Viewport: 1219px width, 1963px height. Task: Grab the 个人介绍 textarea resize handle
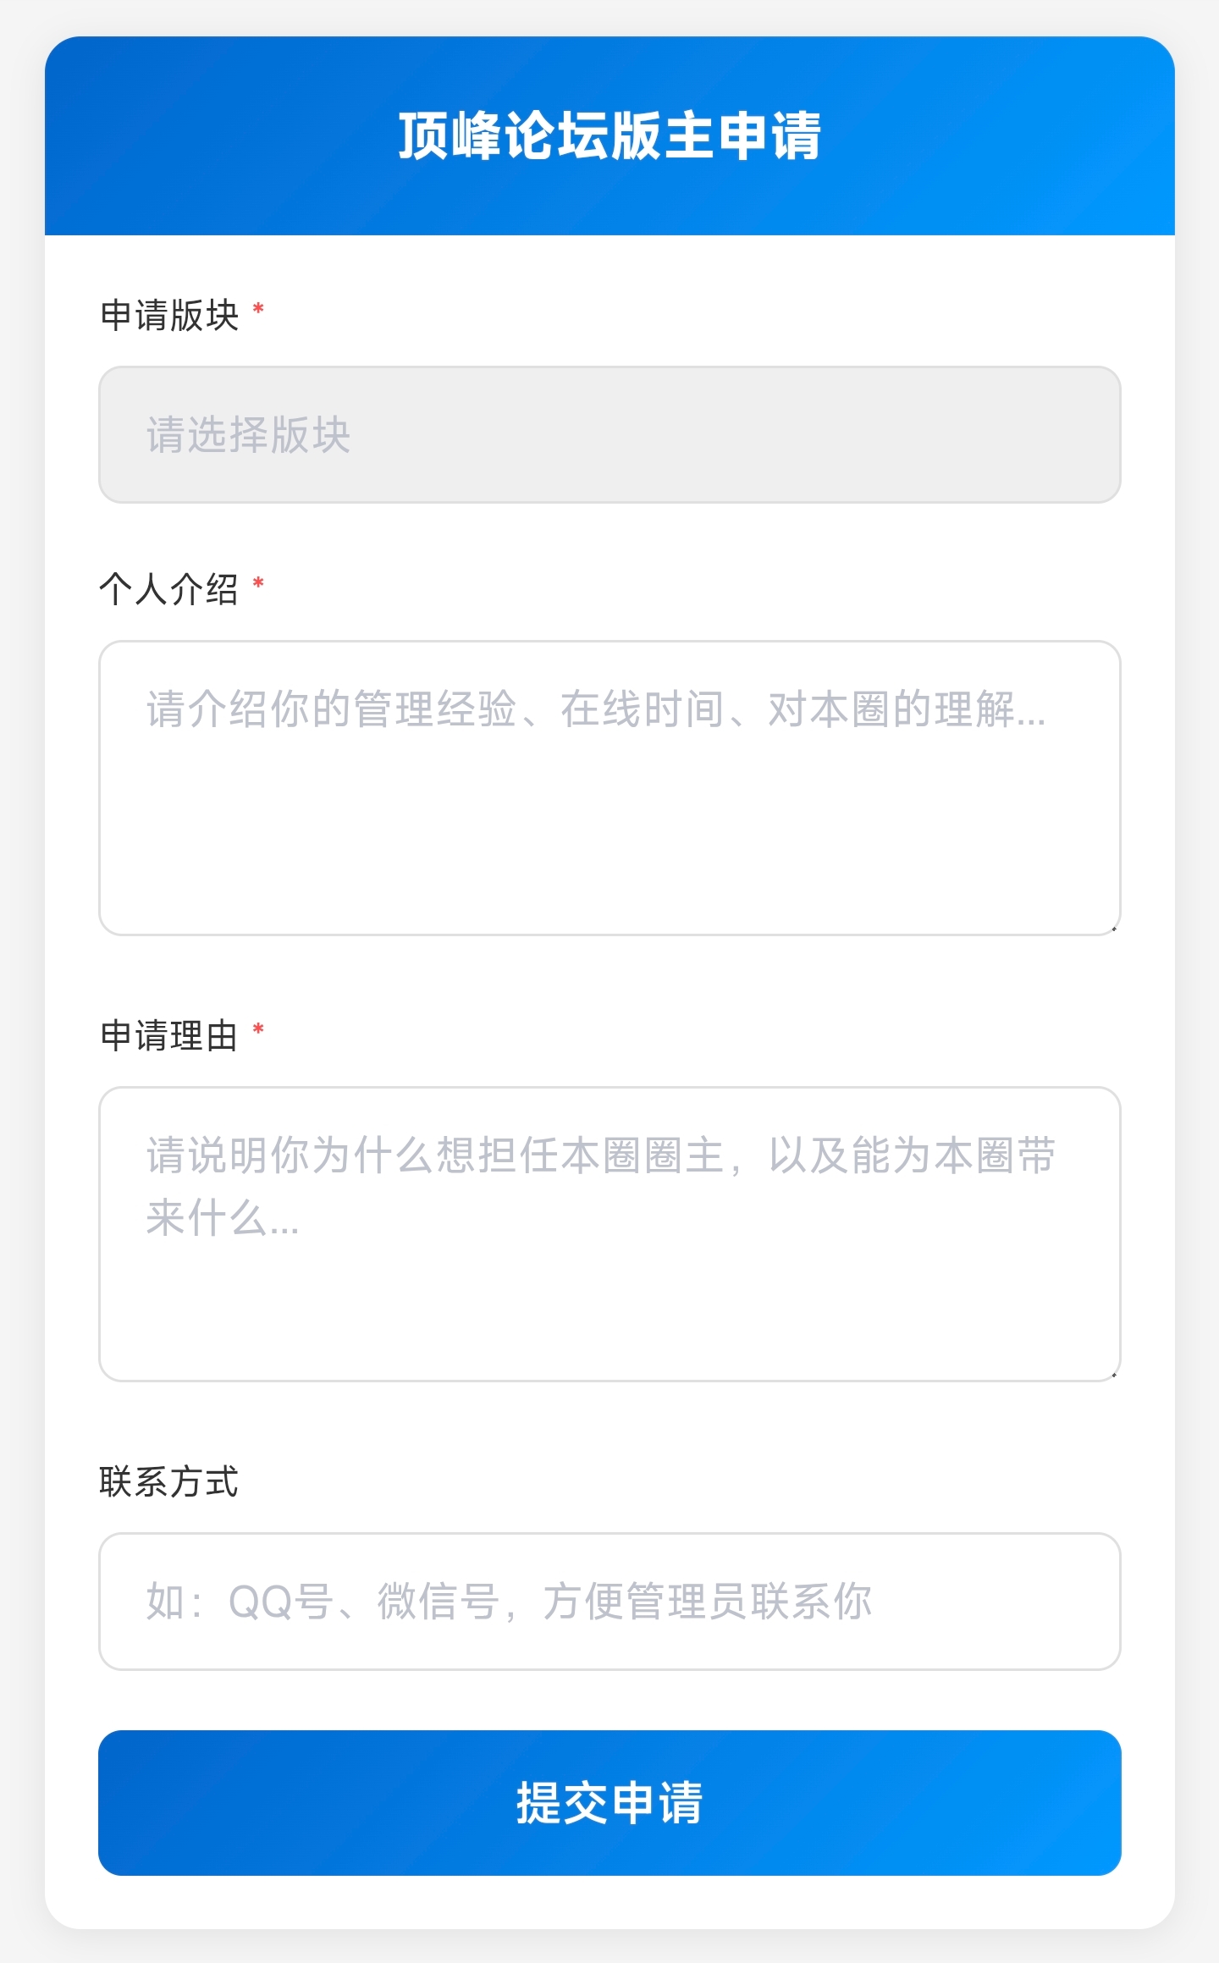[x=1113, y=928]
